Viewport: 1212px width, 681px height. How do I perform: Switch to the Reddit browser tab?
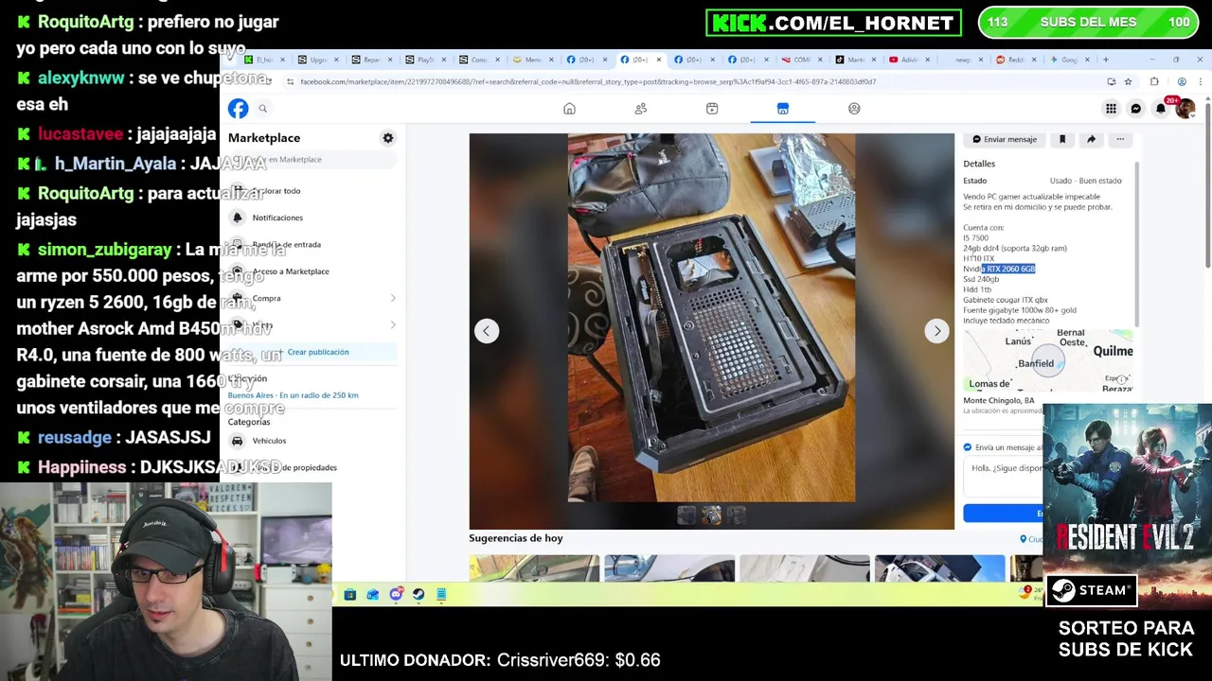[1014, 60]
